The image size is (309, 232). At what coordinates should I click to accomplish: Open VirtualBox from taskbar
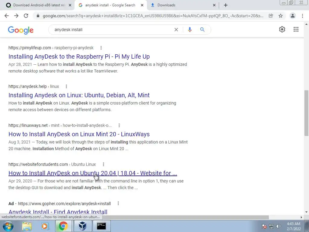(x=83, y=226)
